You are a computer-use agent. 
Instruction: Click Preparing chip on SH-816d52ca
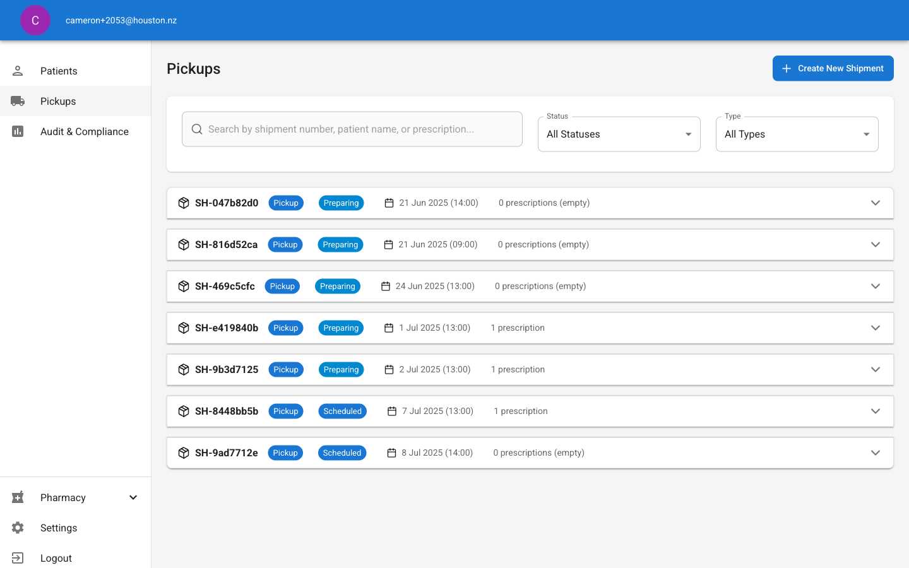click(x=340, y=244)
